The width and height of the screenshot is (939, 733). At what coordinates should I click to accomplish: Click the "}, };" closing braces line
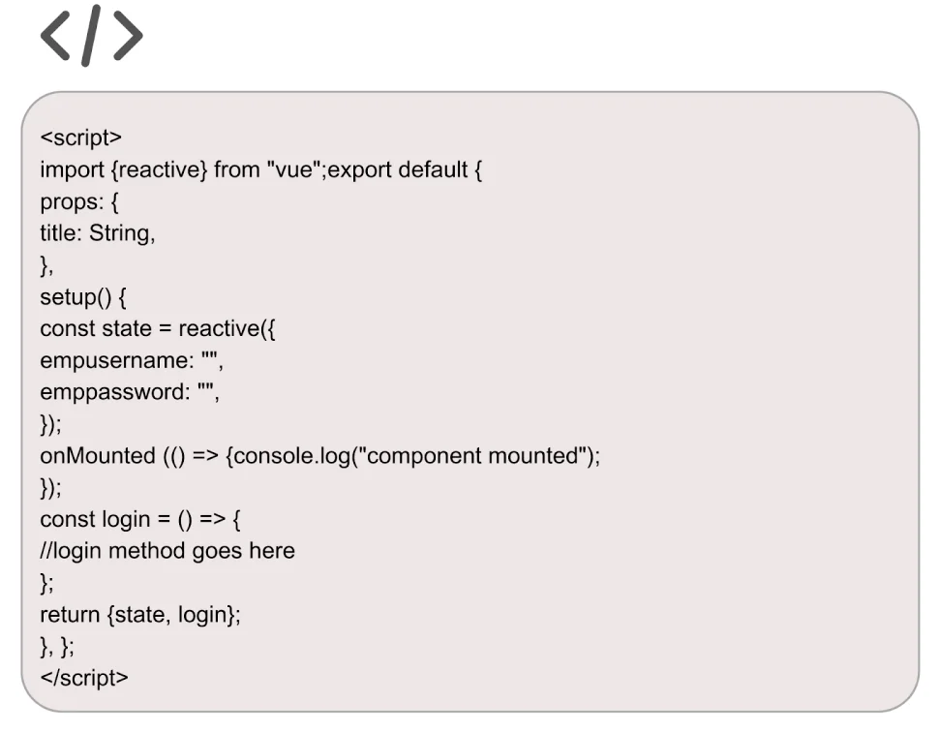(57, 646)
